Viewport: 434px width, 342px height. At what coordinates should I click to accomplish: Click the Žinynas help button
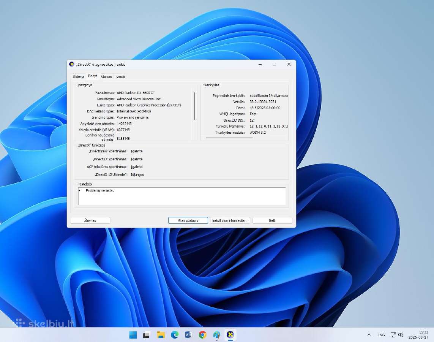[90, 220]
